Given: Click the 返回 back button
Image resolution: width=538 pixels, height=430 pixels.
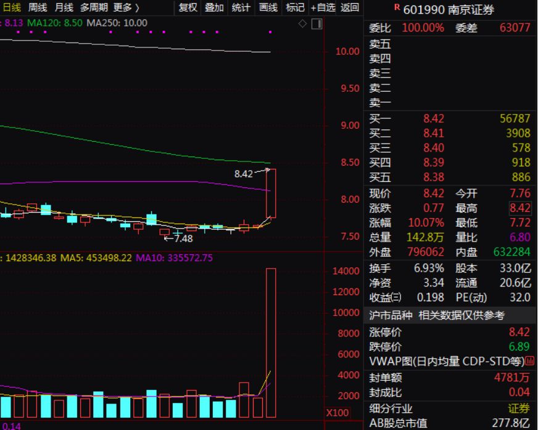Looking at the screenshot, I should 349,7.
